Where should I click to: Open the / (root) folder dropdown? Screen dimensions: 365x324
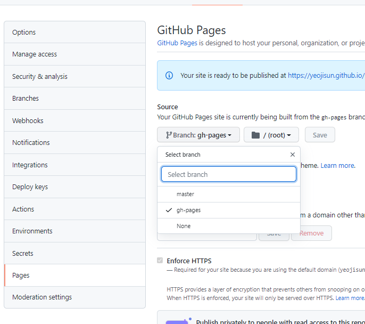tap(271, 135)
